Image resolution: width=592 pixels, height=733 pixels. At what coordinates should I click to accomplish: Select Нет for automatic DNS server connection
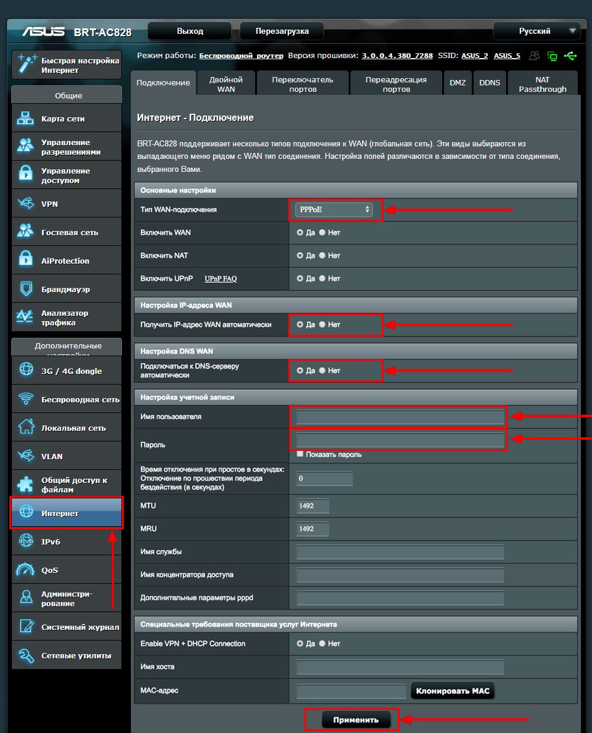click(322, 370)
